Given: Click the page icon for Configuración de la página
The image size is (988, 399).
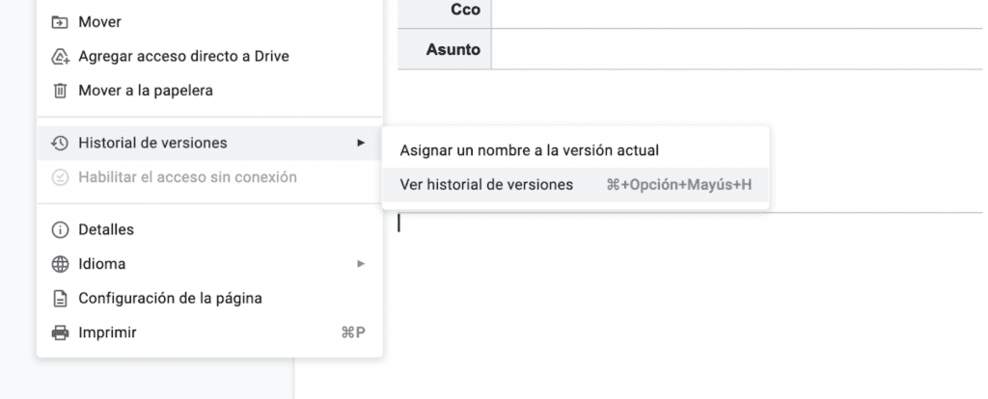Looking at the screenshot, I should (x=60, y=299).
